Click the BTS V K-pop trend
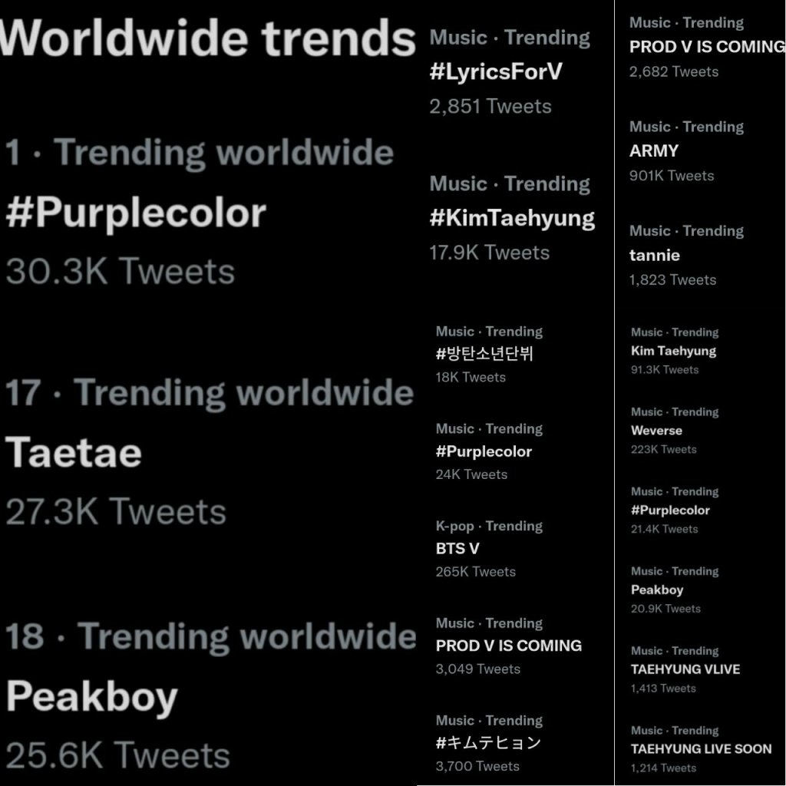This screenshot has width=786, height=786. coord(457,549)
